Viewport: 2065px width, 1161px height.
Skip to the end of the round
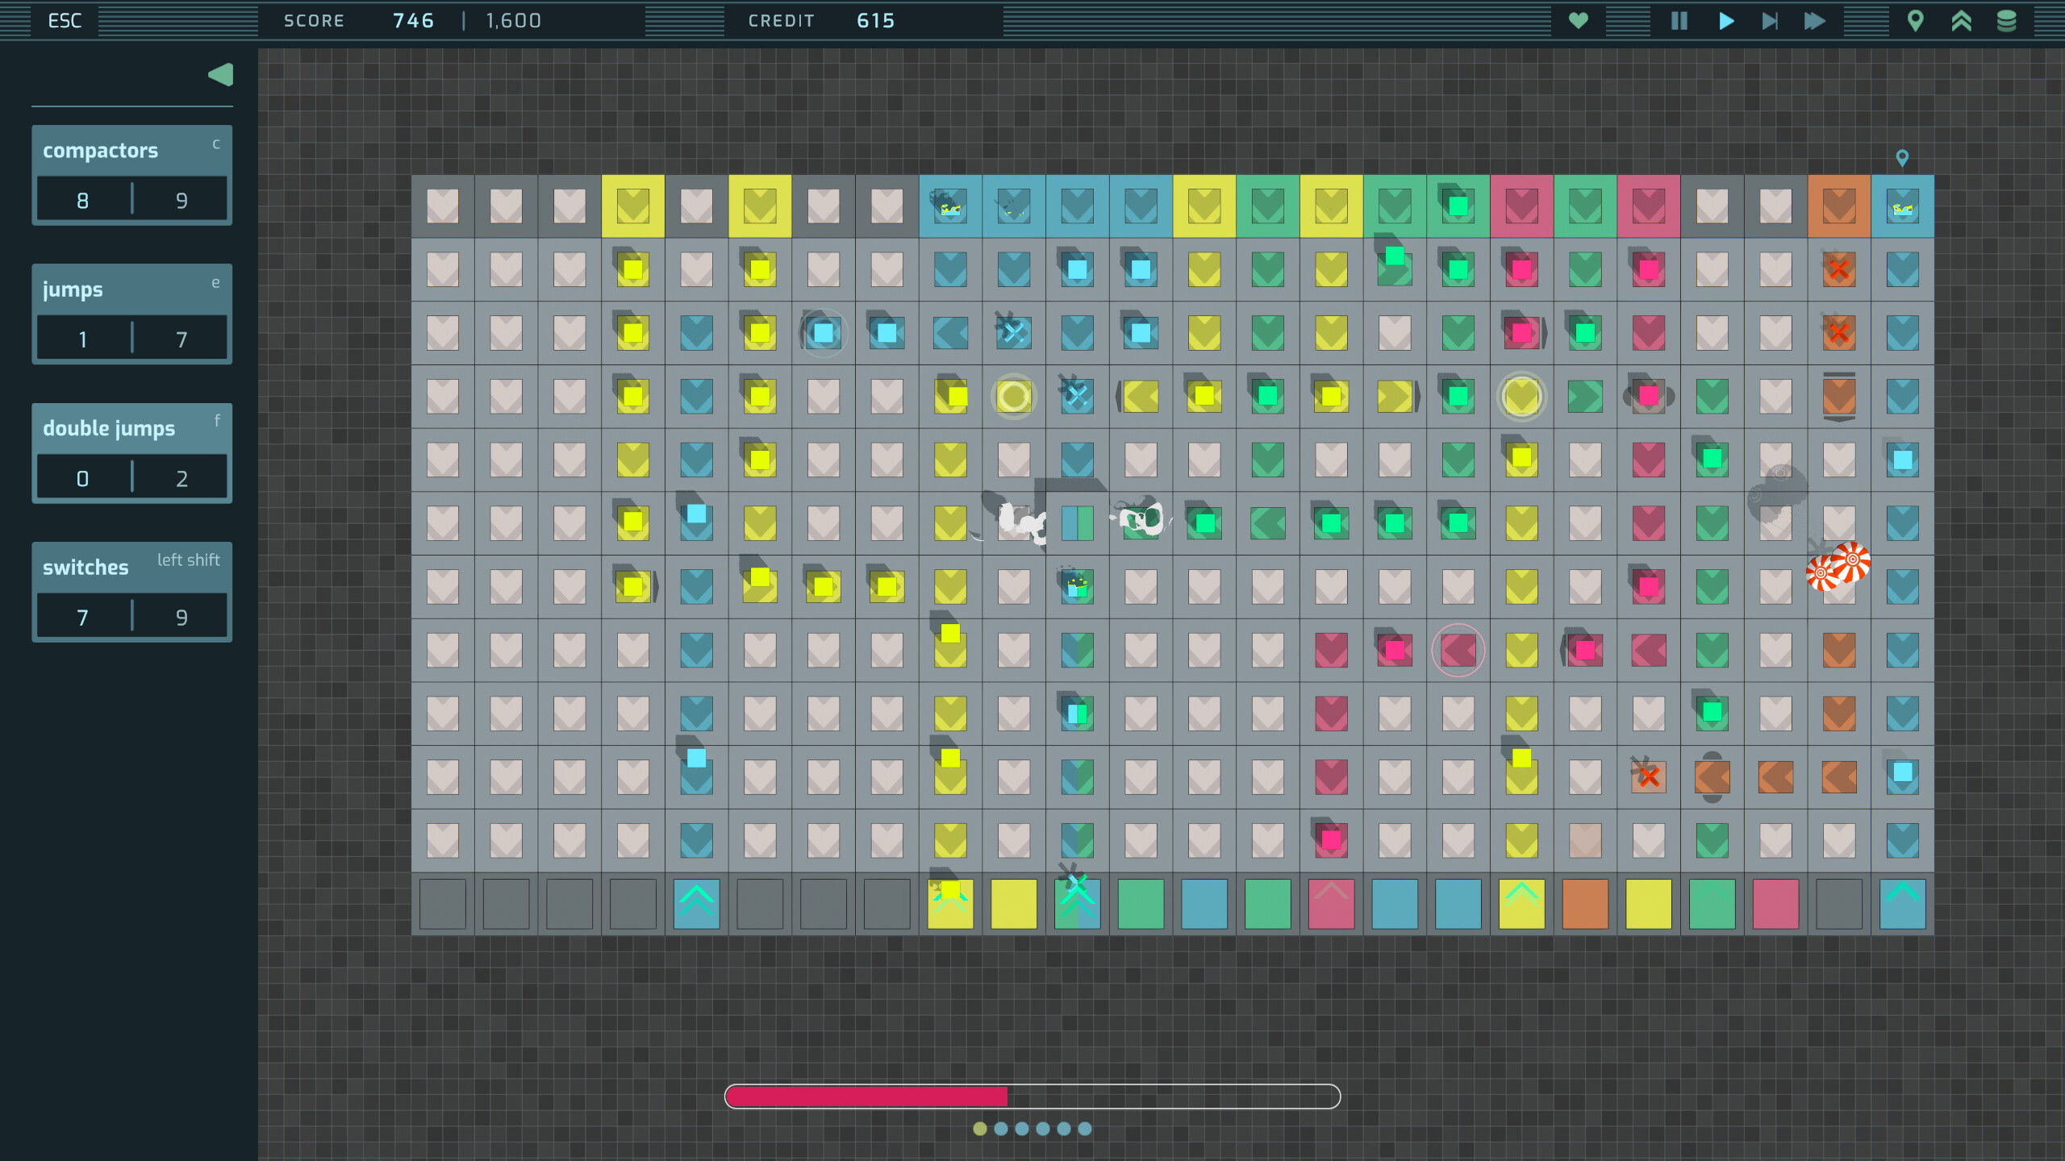(x=1770, y=21)
